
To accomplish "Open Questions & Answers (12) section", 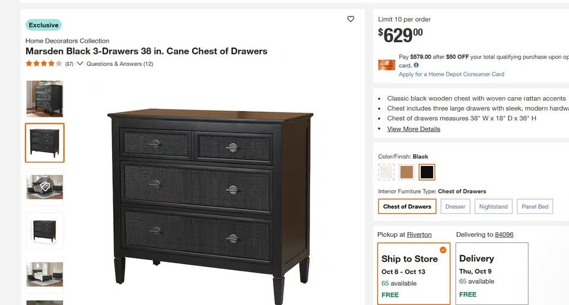I will click(x=120, y=64).
